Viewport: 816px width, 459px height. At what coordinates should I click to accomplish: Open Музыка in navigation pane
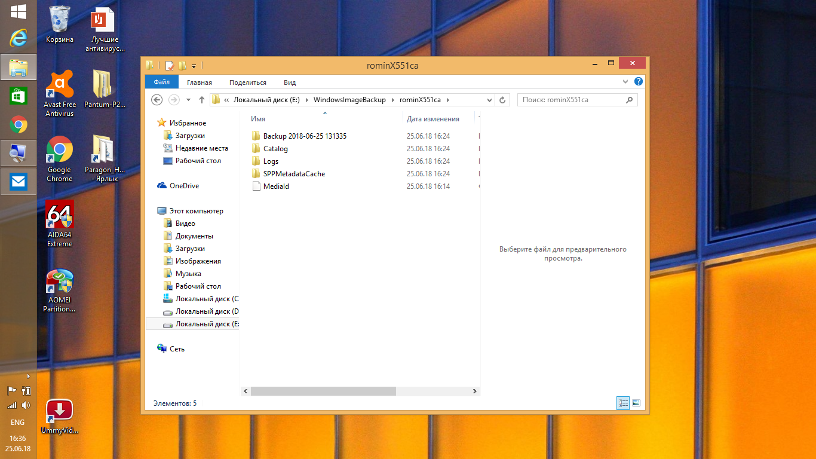(x=188, y=274)
